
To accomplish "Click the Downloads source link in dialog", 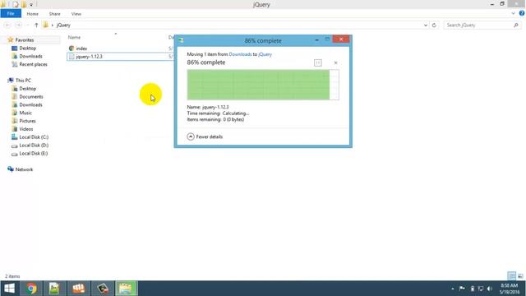I will point(240,54).
